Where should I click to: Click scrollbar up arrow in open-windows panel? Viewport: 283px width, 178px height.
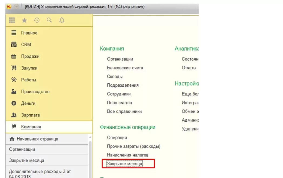[x=90, y=137]
